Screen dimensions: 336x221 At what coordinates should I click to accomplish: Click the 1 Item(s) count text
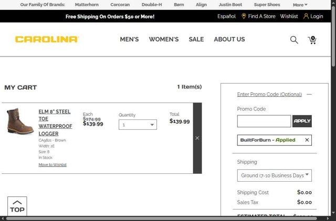pyautogui.click(x=190, y=87)
